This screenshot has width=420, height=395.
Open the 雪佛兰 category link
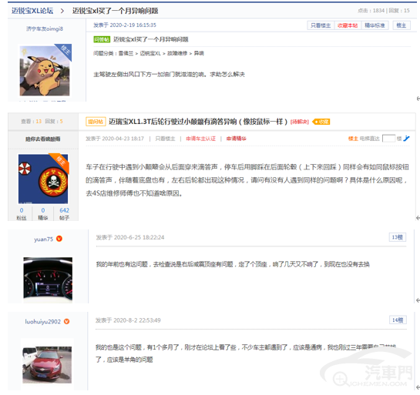point(126,53)
